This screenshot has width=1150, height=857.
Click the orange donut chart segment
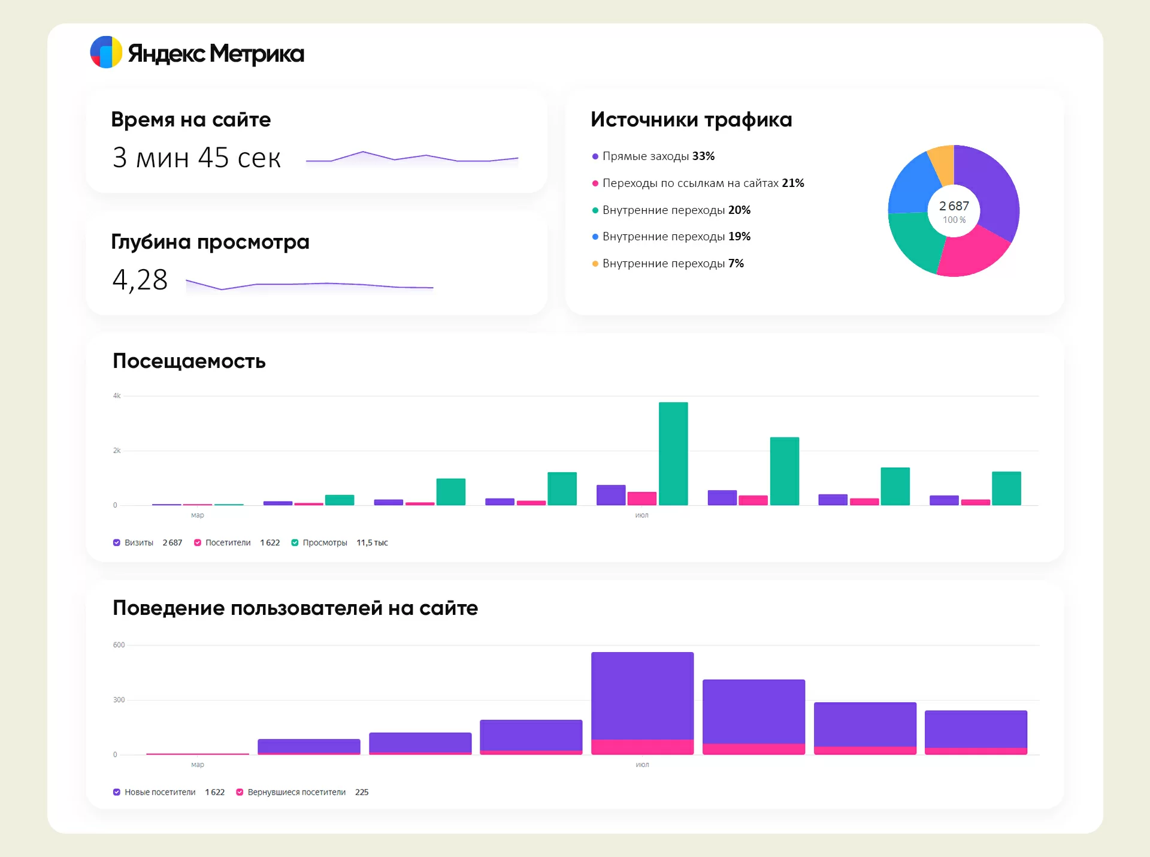pos(943,162)
